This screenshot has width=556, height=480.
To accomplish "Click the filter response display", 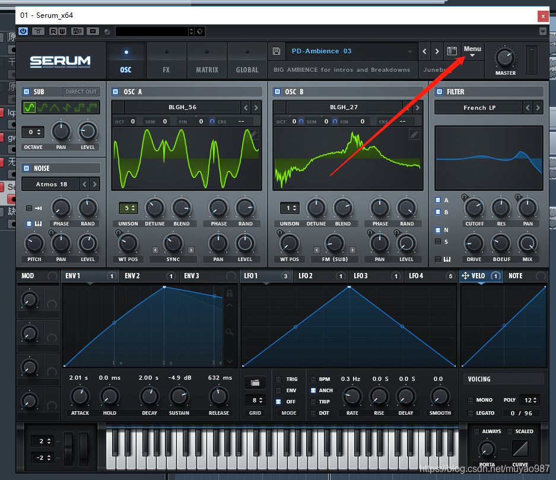I will click(x=488, y=158).
